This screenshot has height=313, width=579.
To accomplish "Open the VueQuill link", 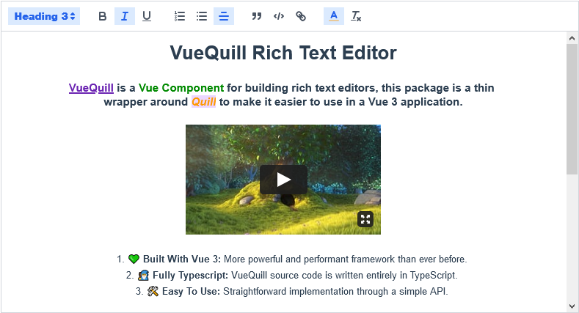I will point(91,88).
